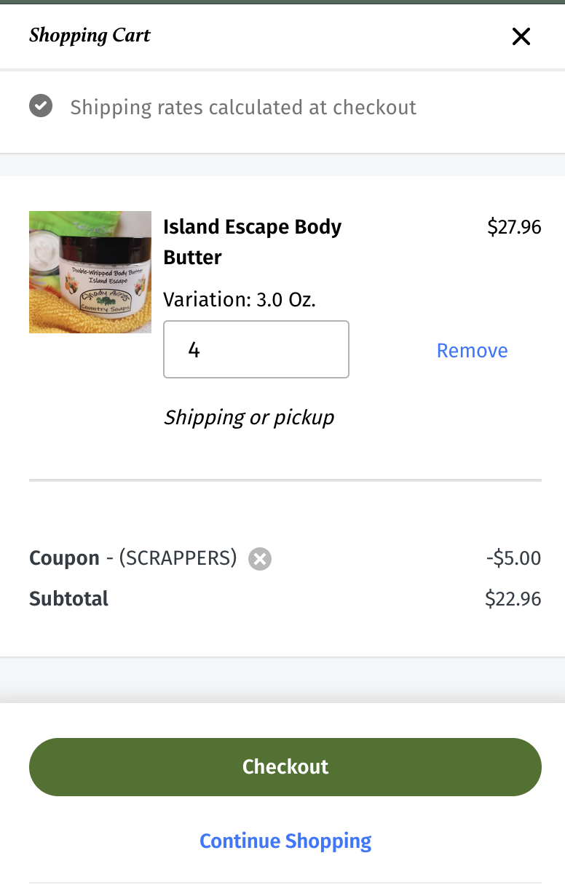The height and width of the screenshot is (885, 565).
Task: Click the $27.96 item price
Action: pos(514,227)
